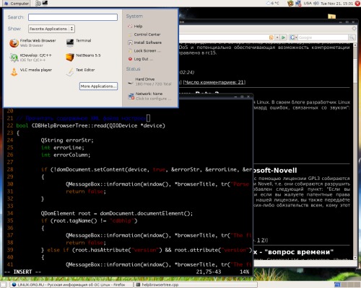361x288 pixels.
Task: Open the Firefox address bar history dropdown
Action: coord(277,37)
